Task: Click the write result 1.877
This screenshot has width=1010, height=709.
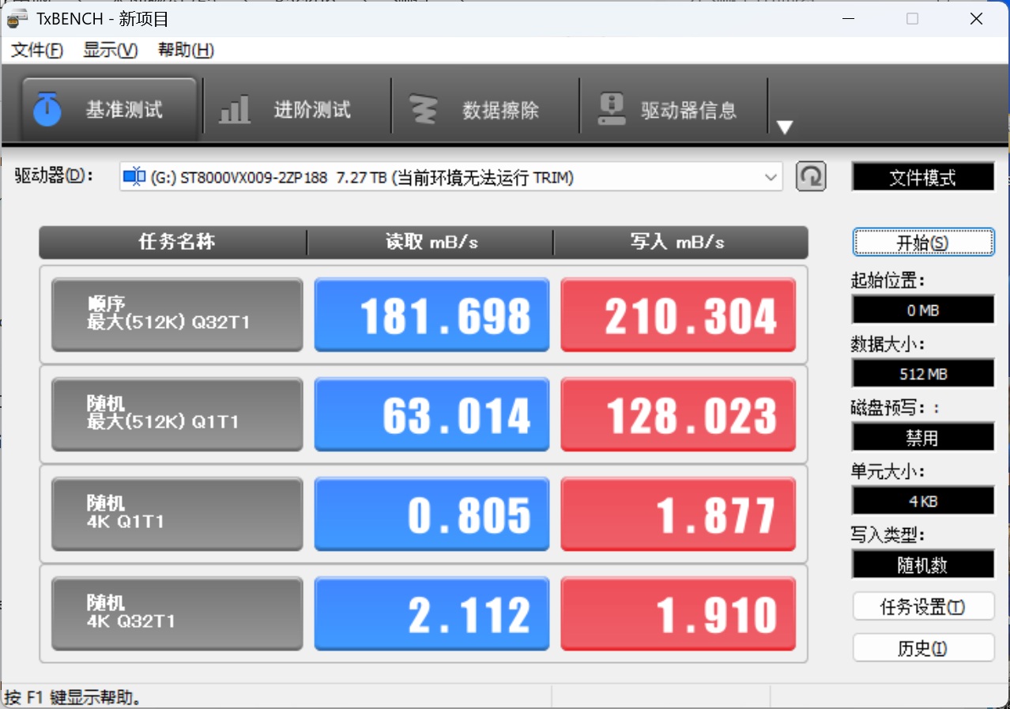Action: 678,514
